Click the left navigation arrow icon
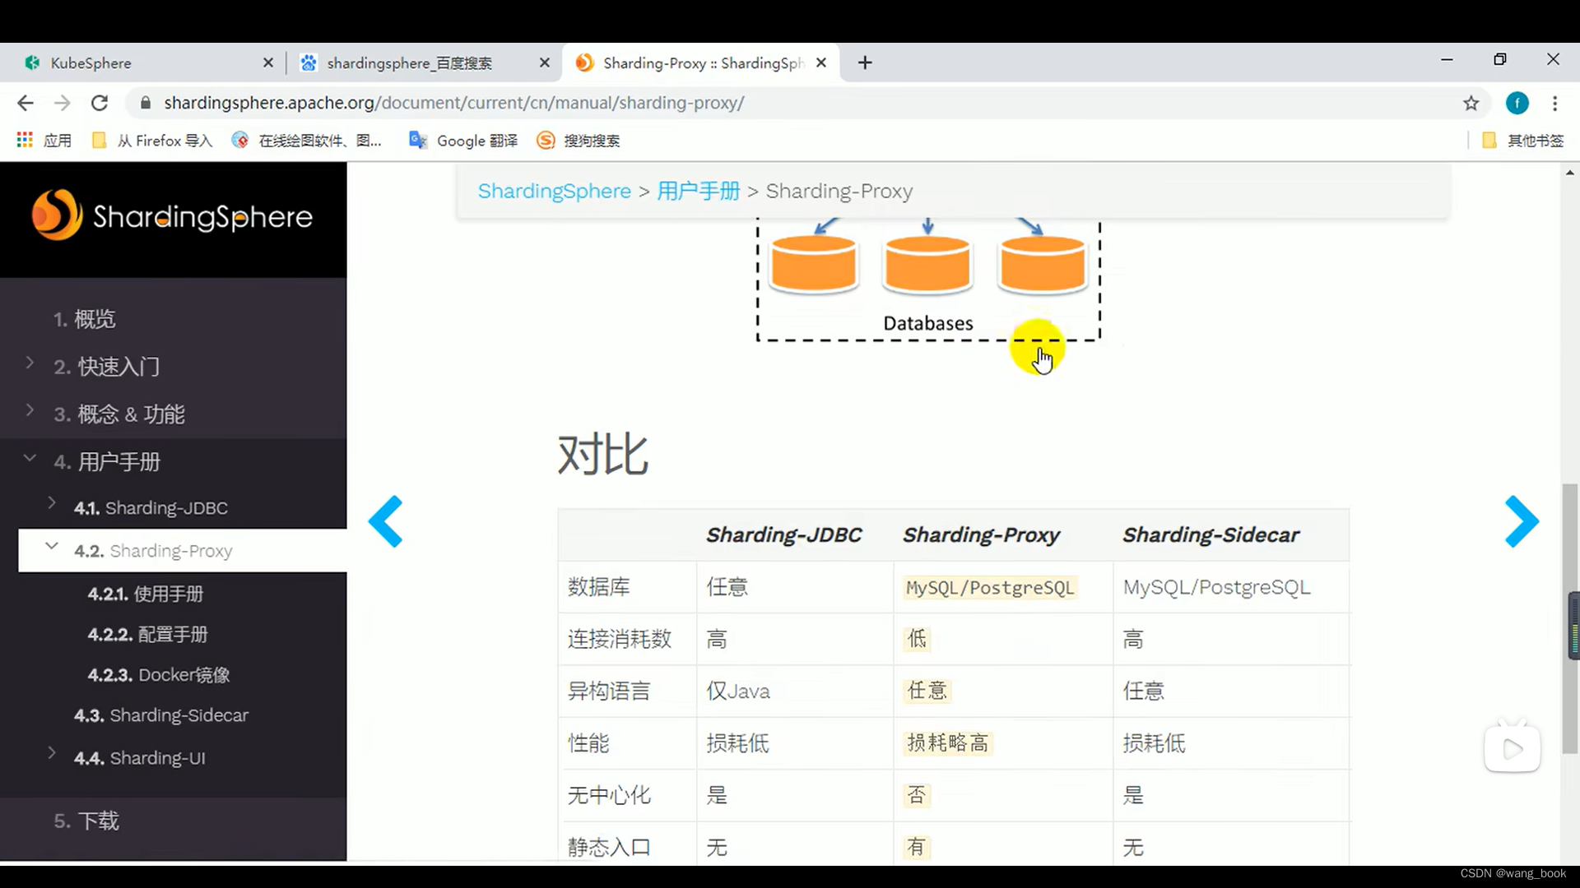 tap(388, 520)
